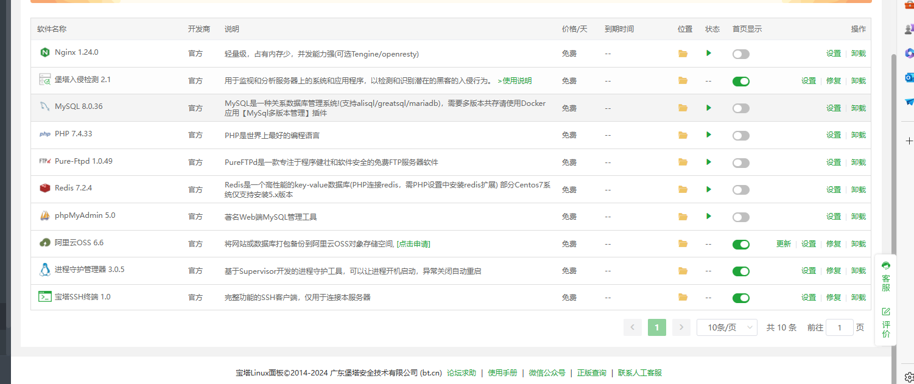Disable homepage display for 宝塔SSH终端
Viewport: 914px width, 384px height.
click(741, 298)
